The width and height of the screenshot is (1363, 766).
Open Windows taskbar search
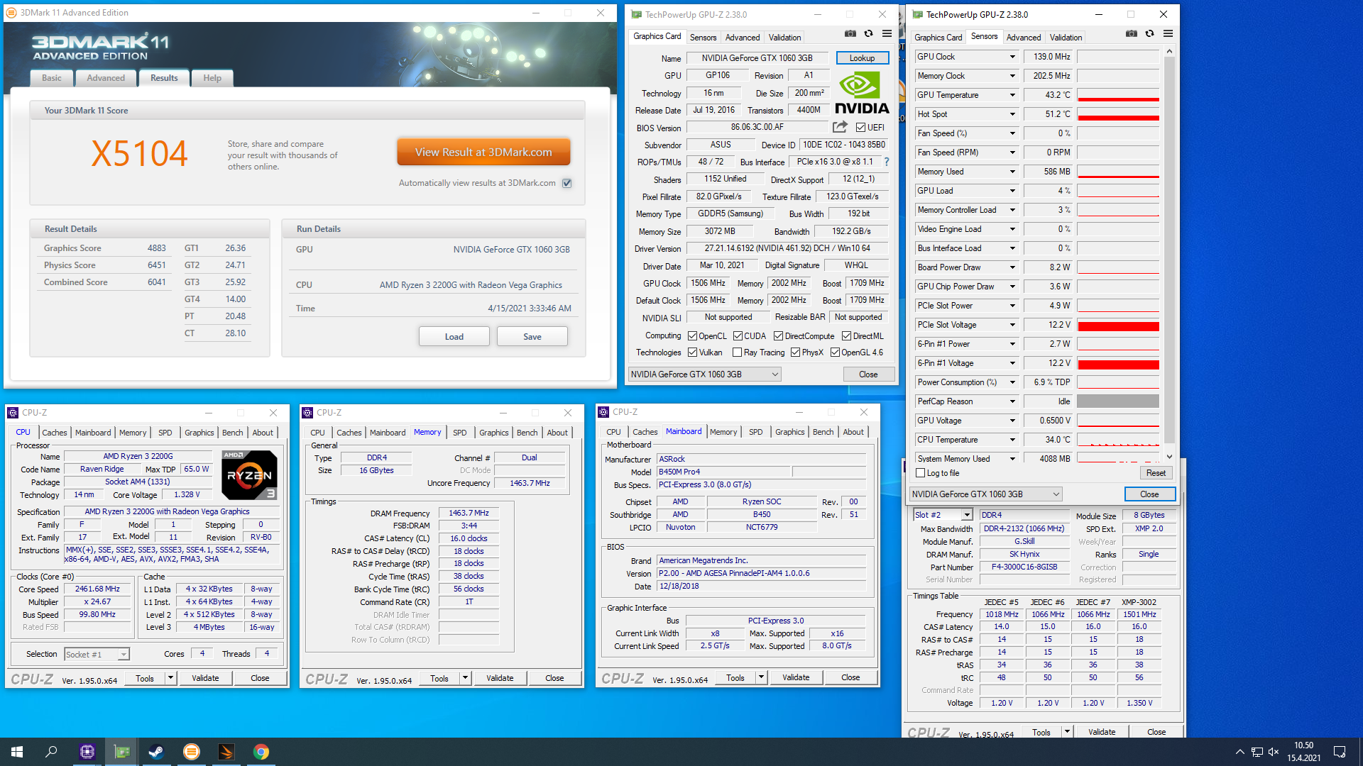point(51,752)
